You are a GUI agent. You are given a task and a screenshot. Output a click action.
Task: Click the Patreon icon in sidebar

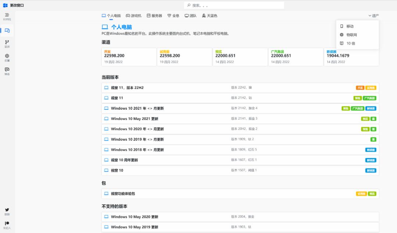[x=7, y=224]
